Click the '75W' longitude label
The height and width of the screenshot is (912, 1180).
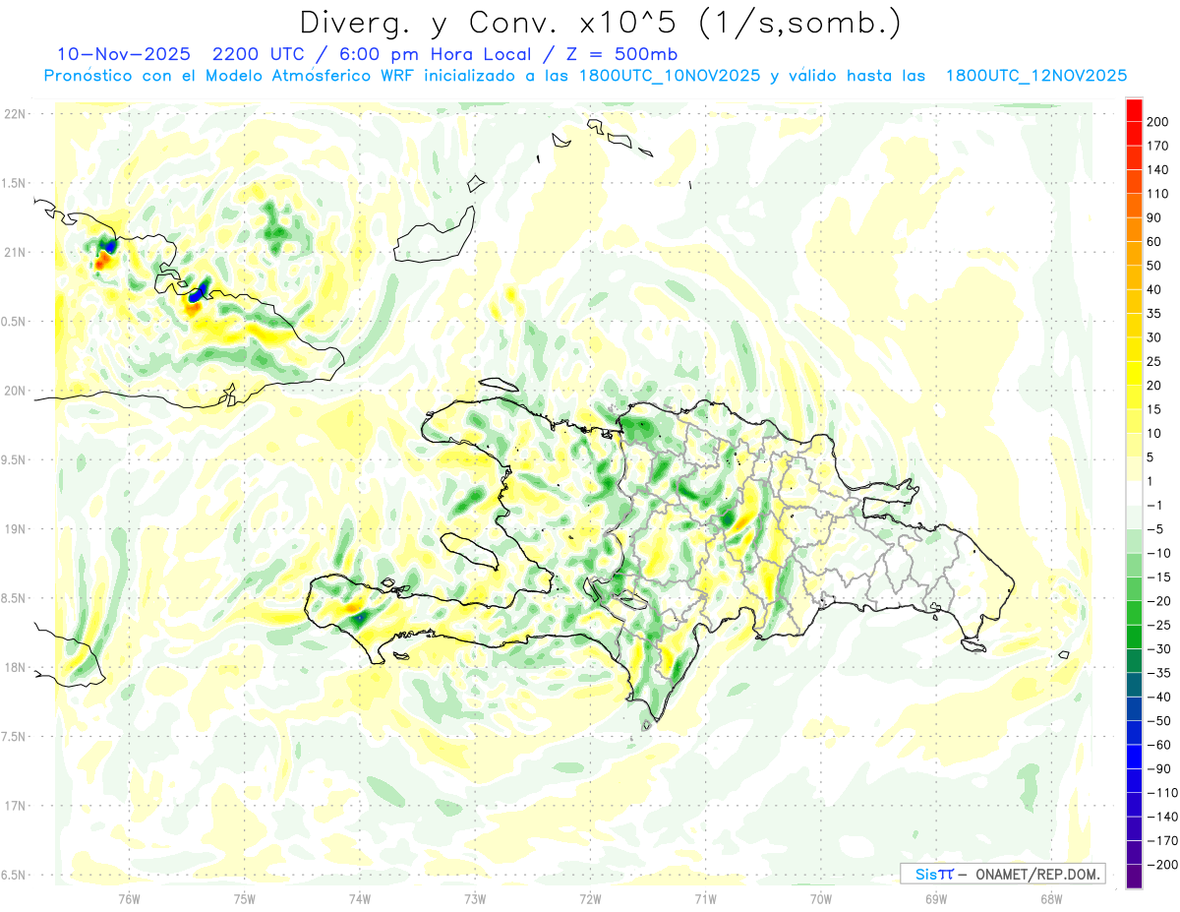click(245, 898)
